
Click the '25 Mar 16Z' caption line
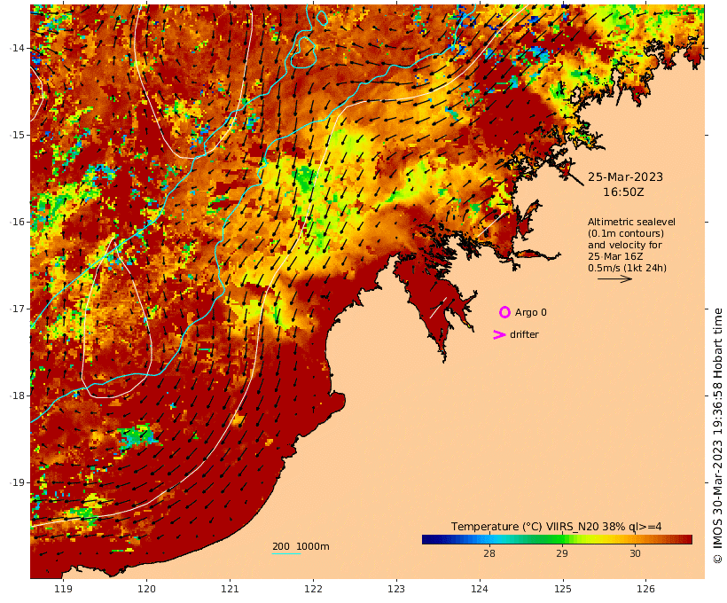(x=615, y=256)
